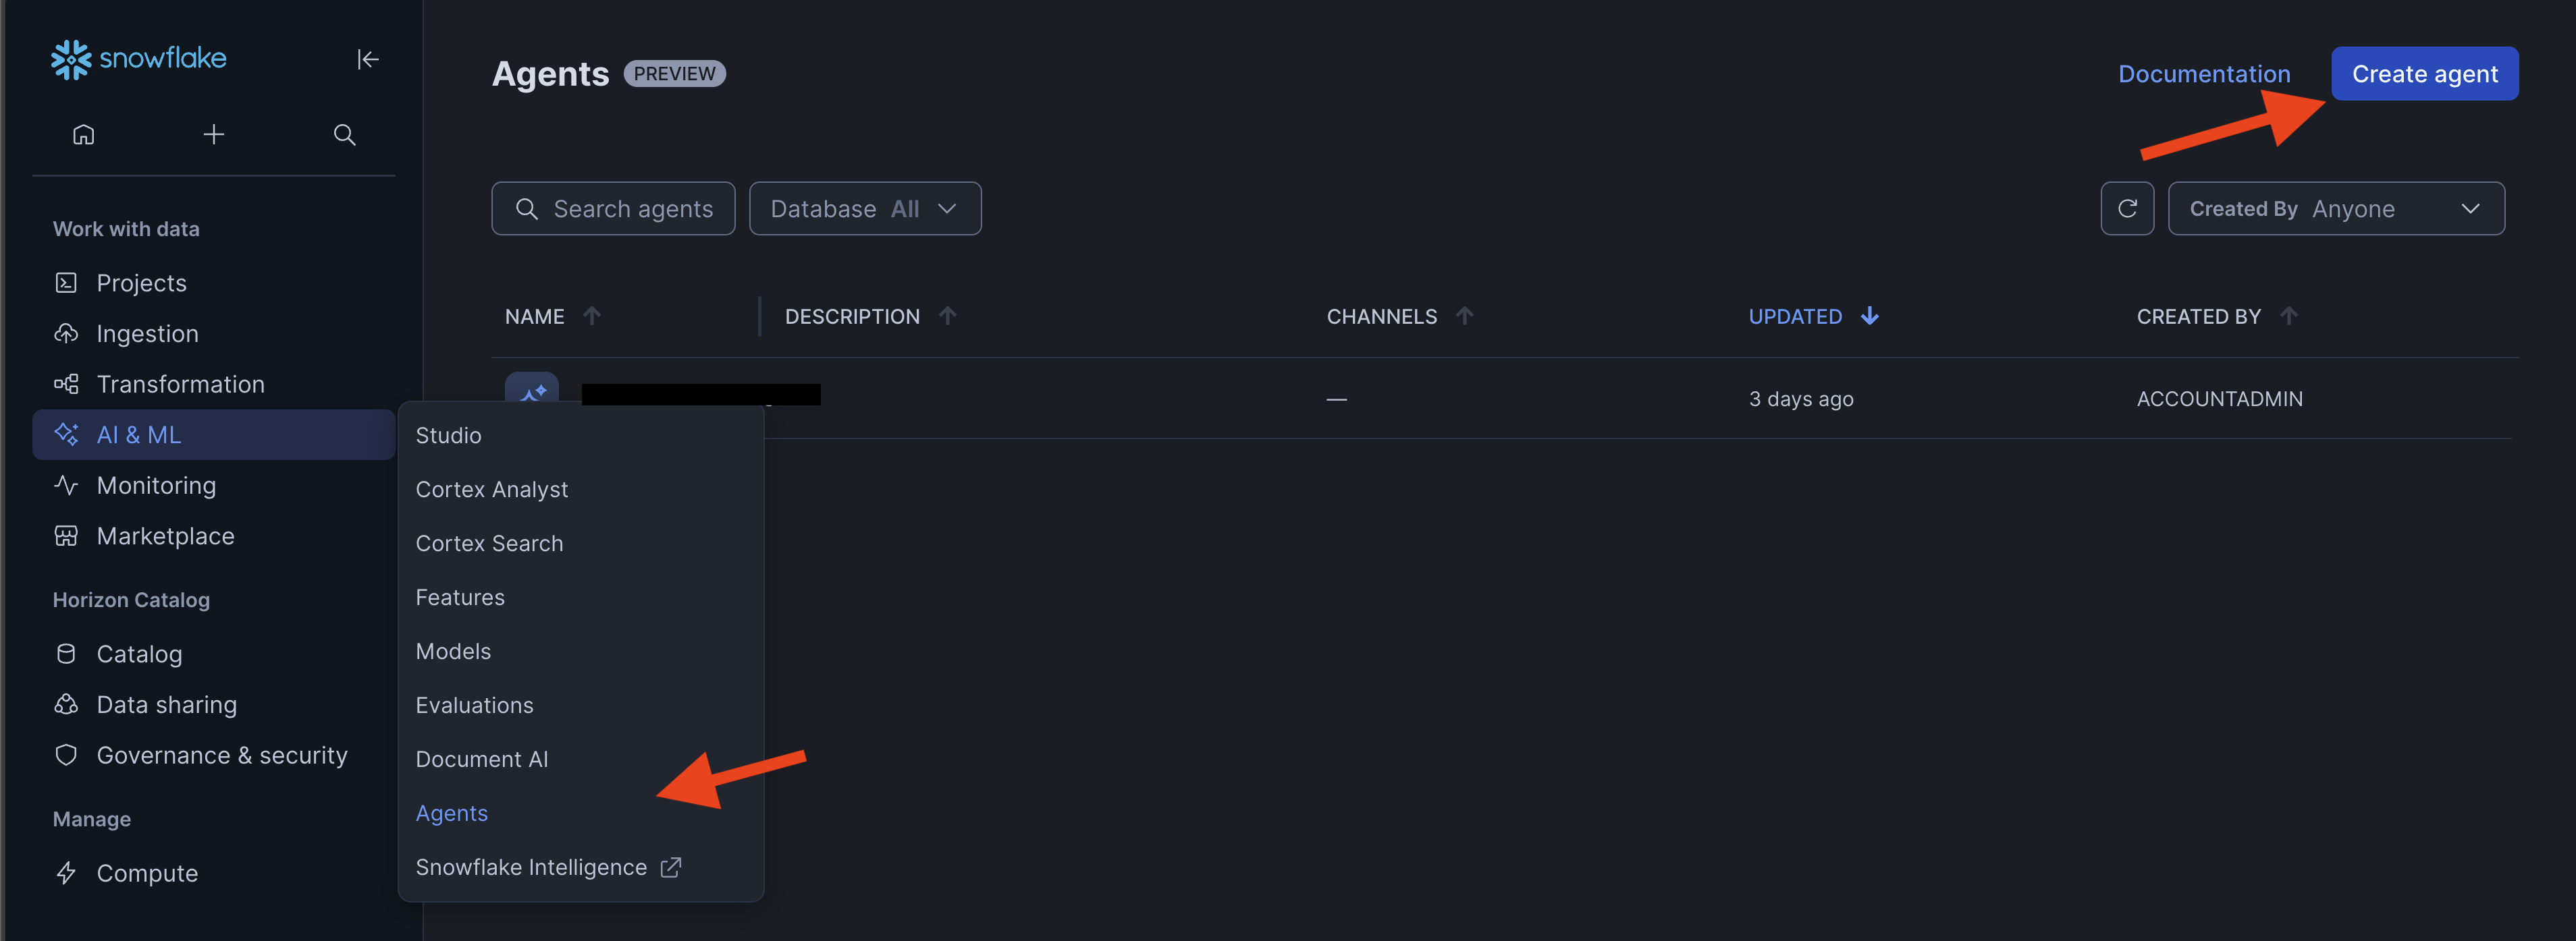Refresh the agents list
This screenshot has height=941, width=2576.
click(2127, 209)
